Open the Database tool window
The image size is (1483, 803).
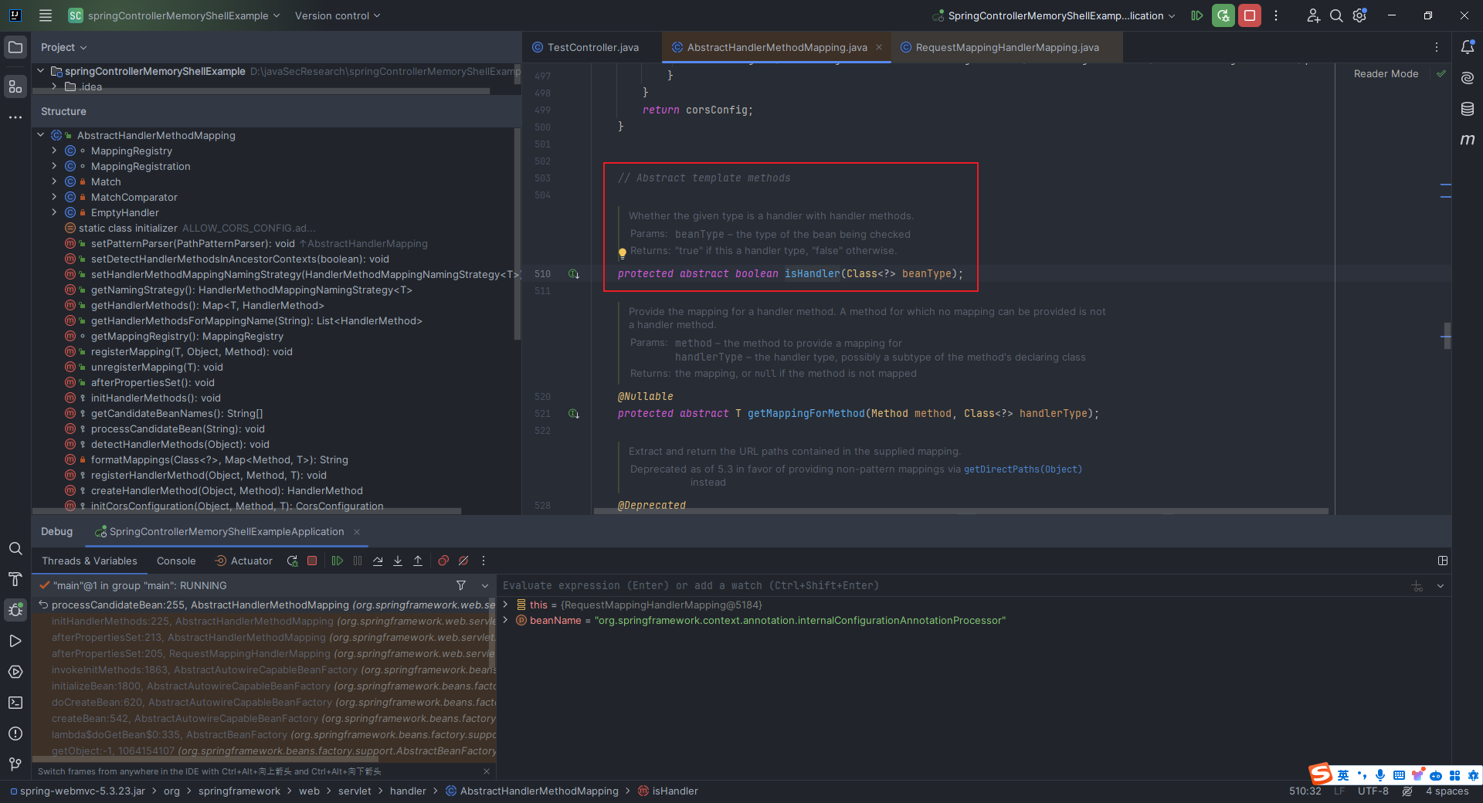pyautogui.click(x=1468, y=109)
